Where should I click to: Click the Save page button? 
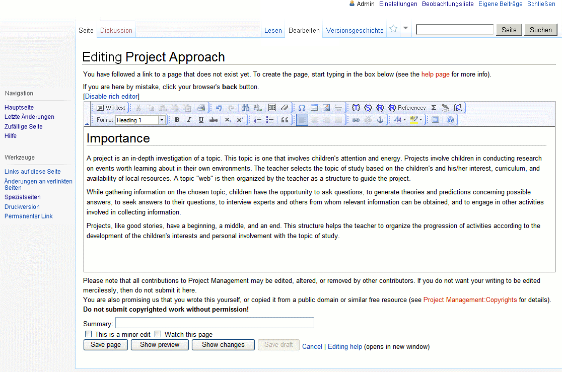coord(106,345)
